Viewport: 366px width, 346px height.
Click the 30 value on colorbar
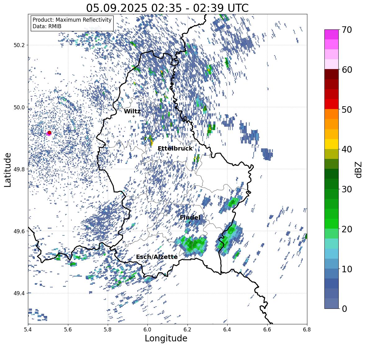pos(346,189)
